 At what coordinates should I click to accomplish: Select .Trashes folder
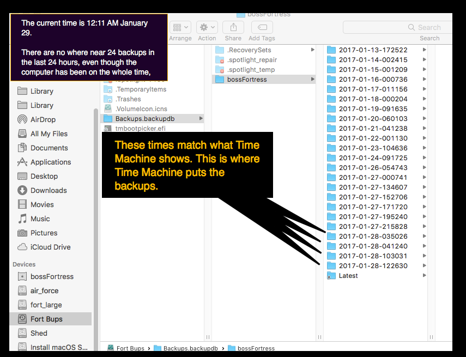[x=152, y=99]
